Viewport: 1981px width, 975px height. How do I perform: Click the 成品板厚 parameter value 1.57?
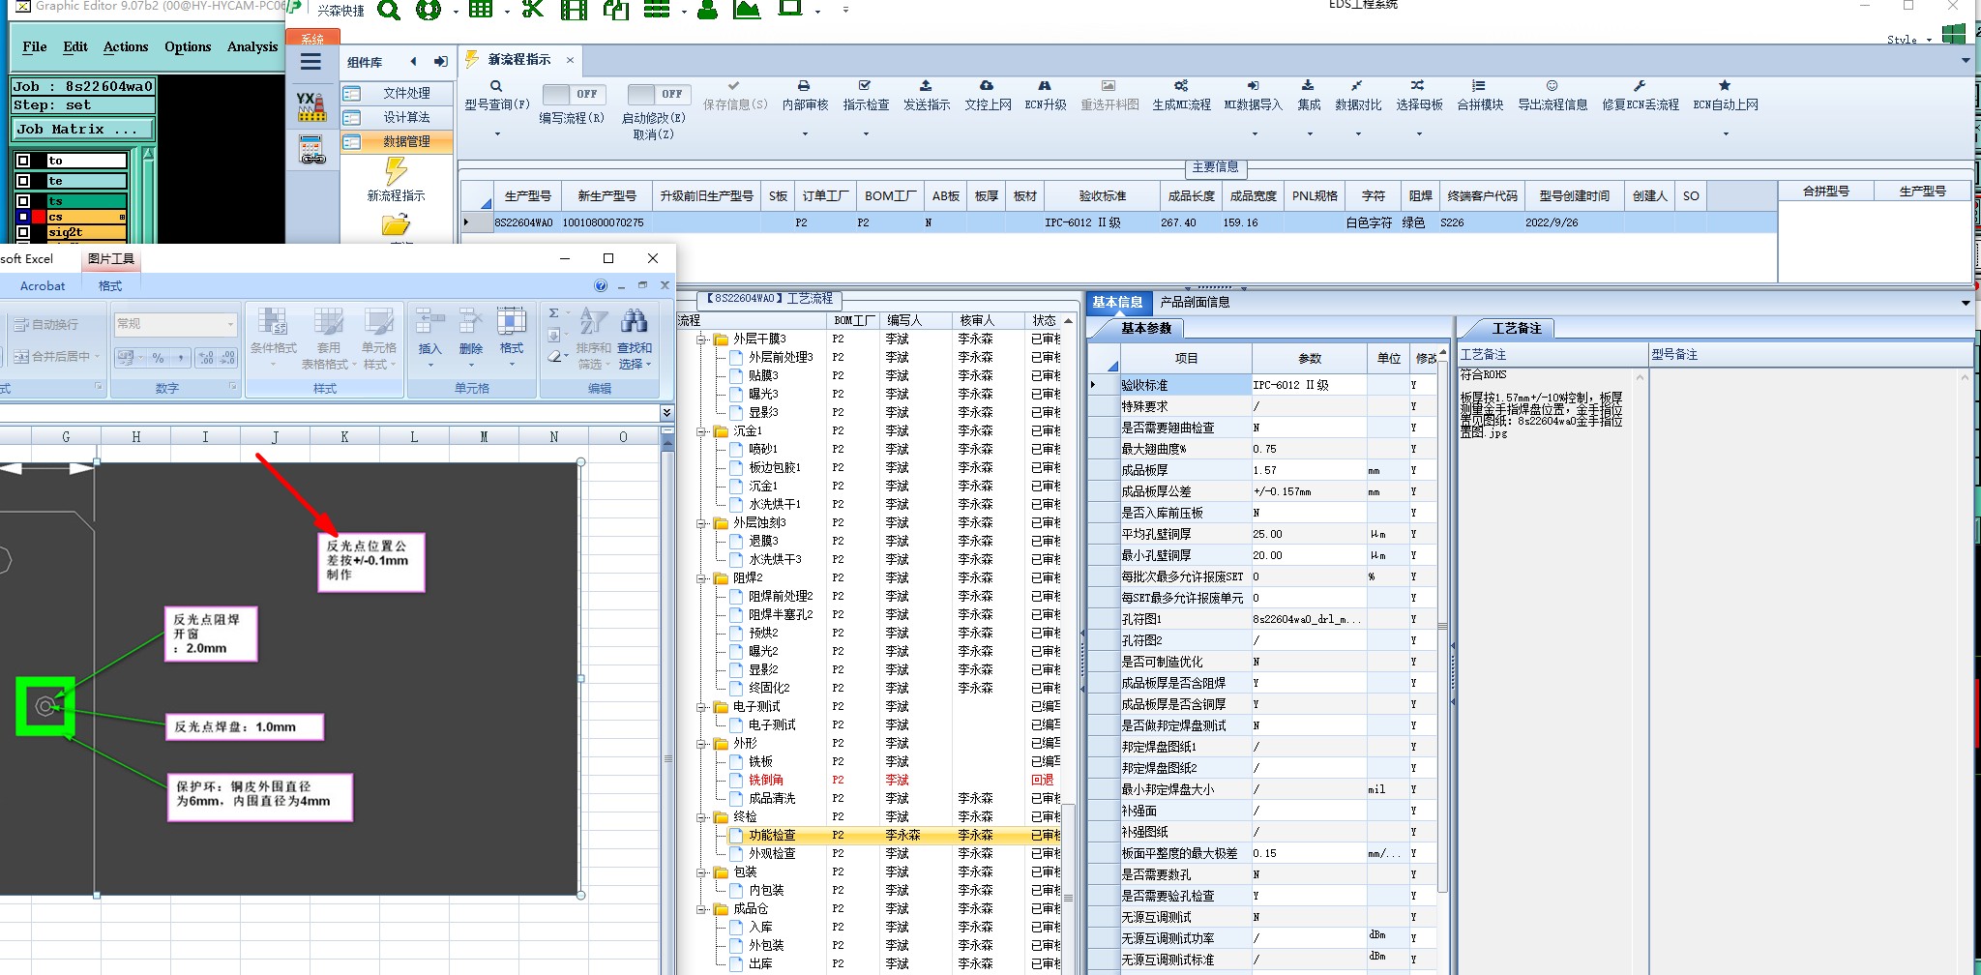(1309, 470)
